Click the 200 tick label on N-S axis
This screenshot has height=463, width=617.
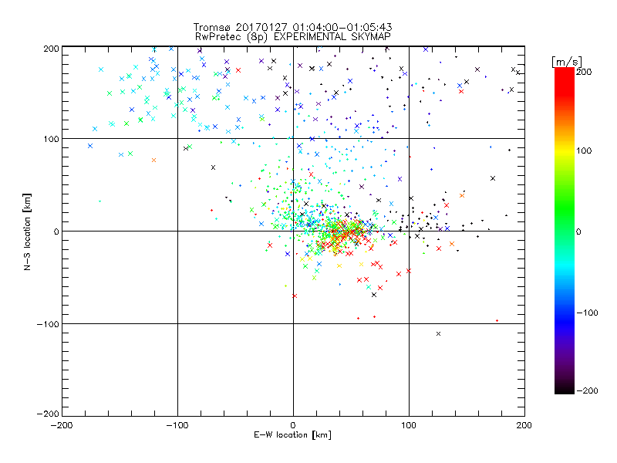coord(51,49)
